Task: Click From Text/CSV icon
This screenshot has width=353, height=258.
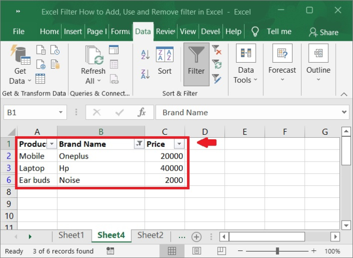Action: [x=41, y=50]
